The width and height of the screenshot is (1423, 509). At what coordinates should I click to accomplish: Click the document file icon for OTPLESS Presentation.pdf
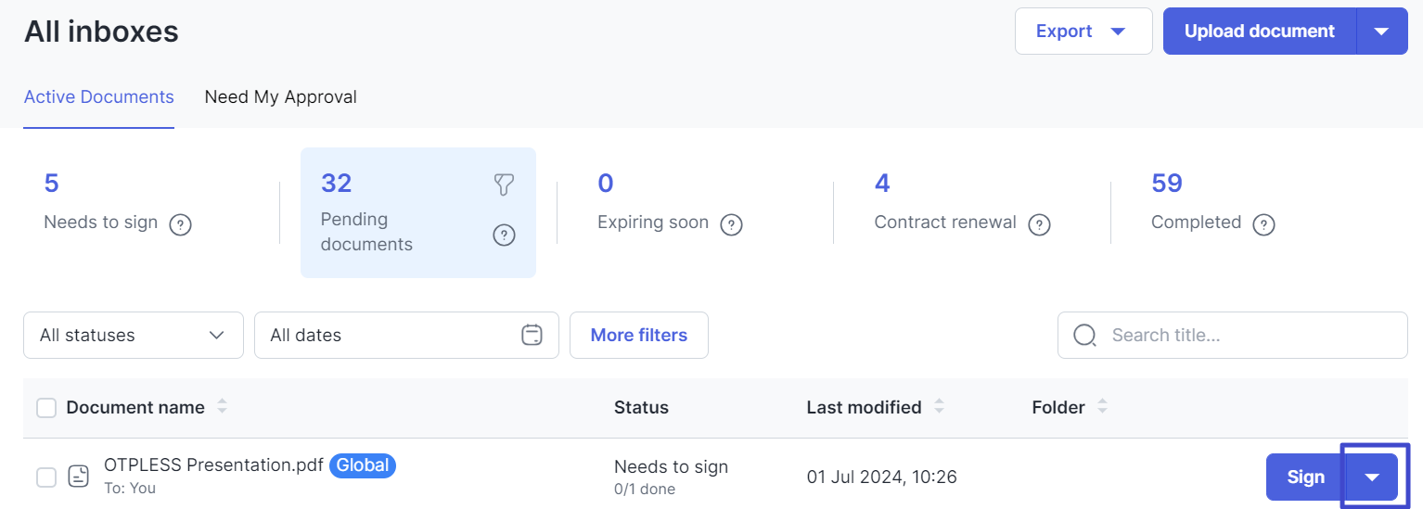point(79,477)
